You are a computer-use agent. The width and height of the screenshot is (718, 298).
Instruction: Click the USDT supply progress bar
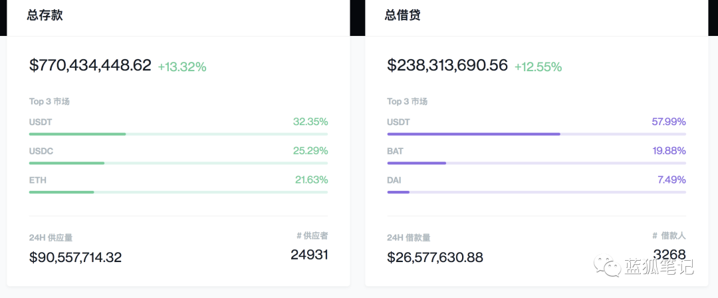click(179, 134)
